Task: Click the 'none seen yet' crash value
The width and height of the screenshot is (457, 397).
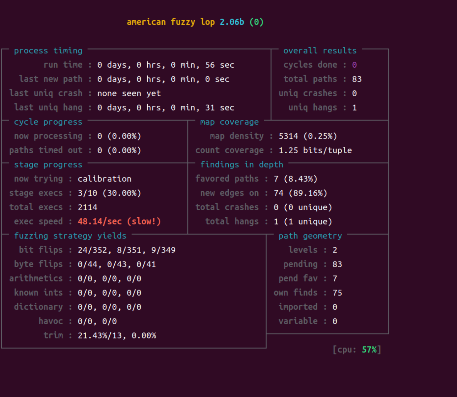Action: pos(129,93)
